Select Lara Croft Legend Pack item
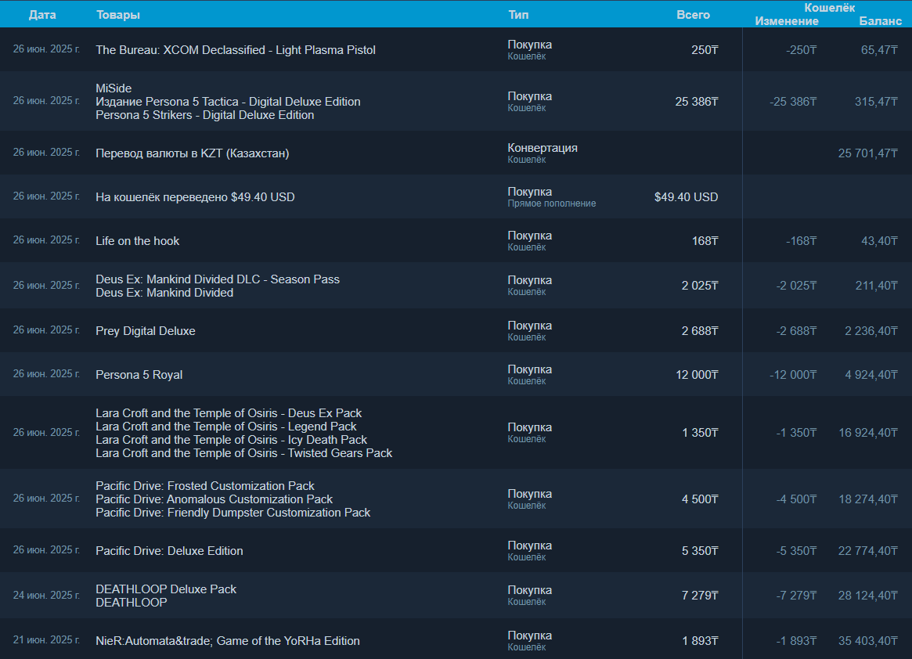The width and height of the screenshot is (912, 659). tap(225, 427)
